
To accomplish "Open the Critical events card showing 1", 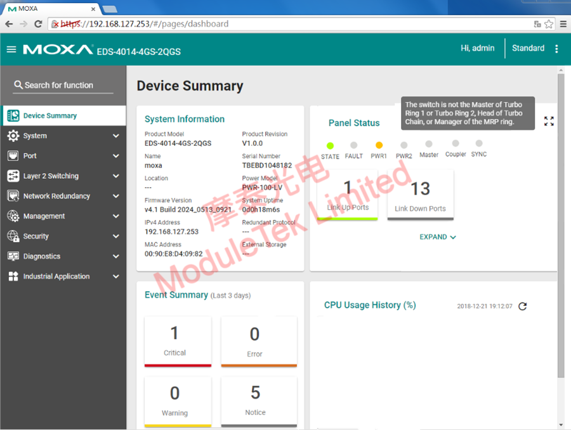I will [178, 342].
